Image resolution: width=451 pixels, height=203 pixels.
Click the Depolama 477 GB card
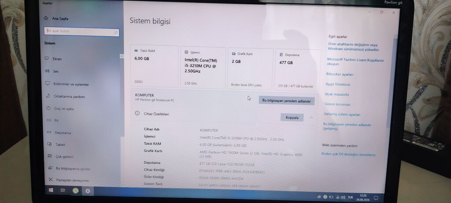[x=298, y=70]
